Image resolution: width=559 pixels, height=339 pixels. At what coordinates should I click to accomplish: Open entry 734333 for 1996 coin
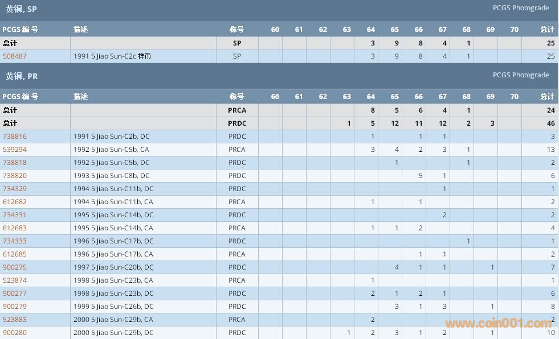15,241
